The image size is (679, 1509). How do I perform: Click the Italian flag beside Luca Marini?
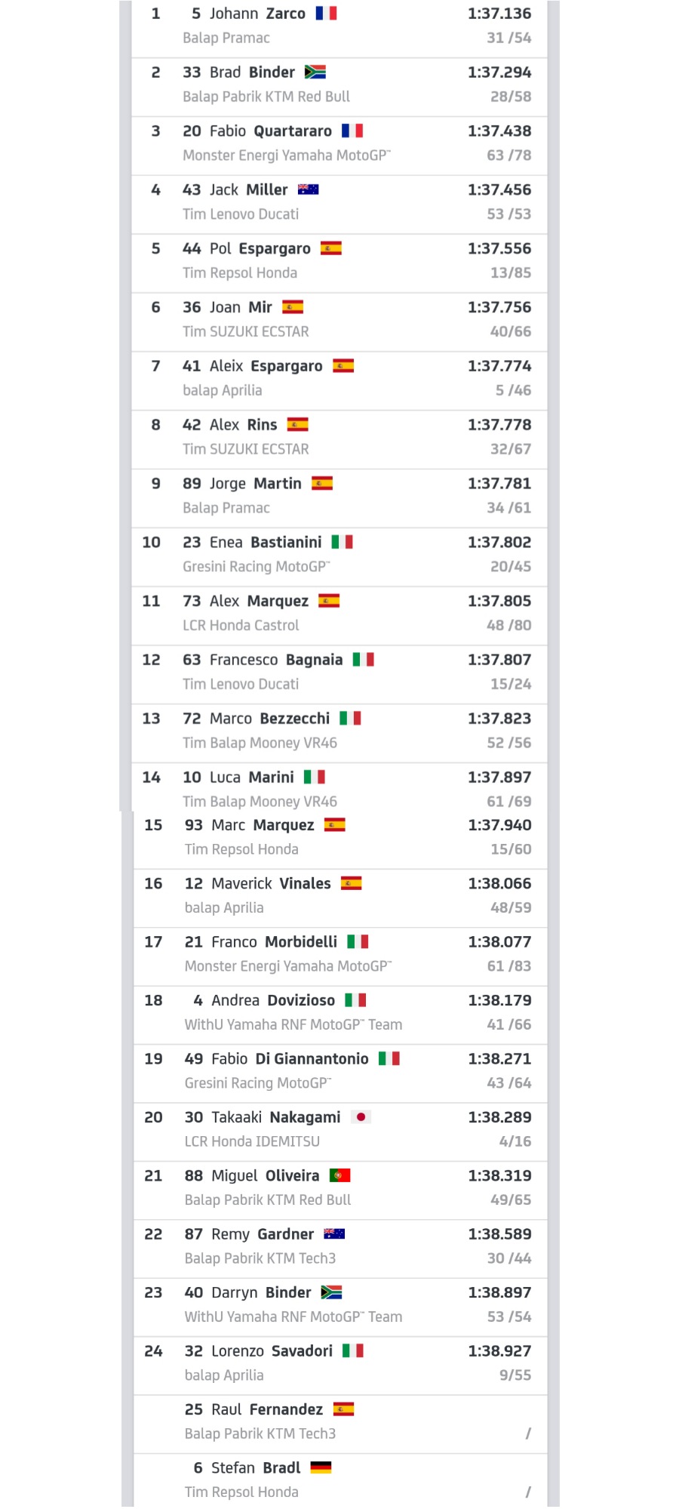point(315,777)
